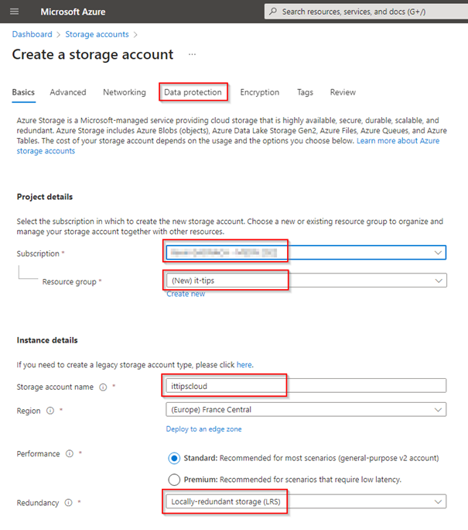This screenshot has height=530, width=468.
Task: Open Storage accounts breadcrumb link
Action: (x=97, y=34)
